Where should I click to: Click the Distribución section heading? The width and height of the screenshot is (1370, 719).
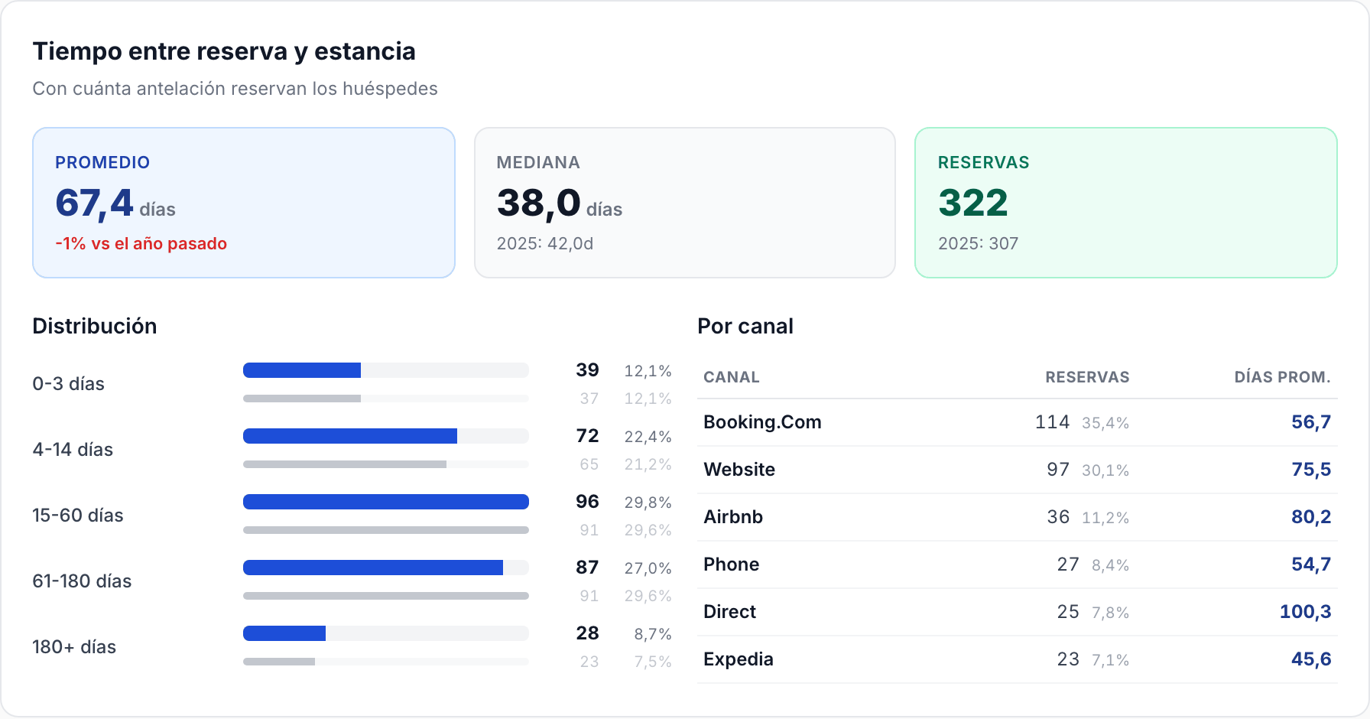click(95, 326)
